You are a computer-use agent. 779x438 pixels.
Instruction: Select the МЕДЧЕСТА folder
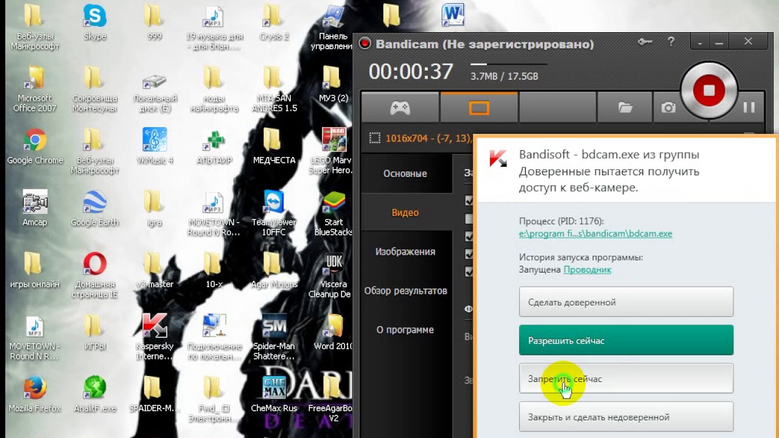click(274, 147)
